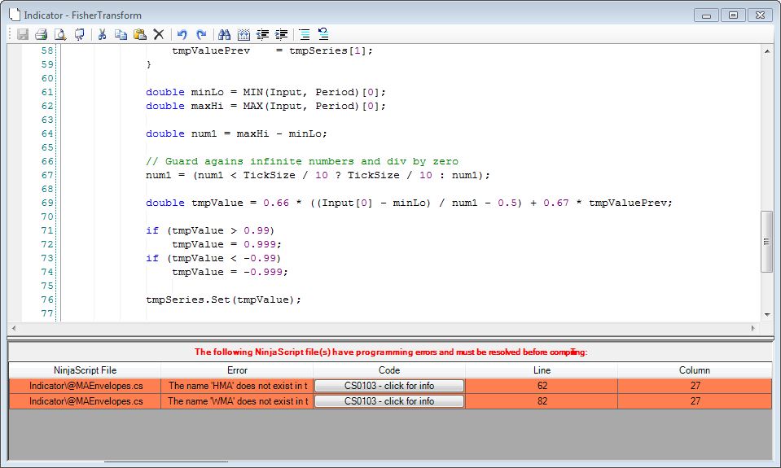Undo the last edit

[x=182, y=34]
